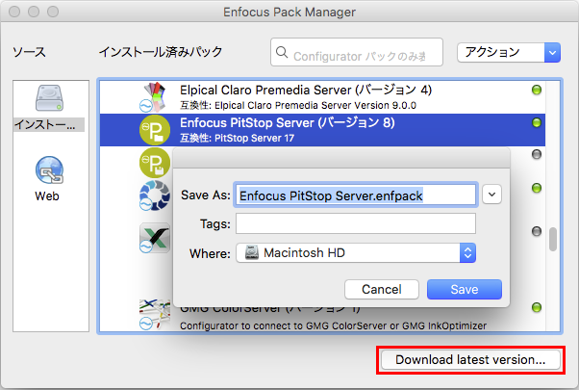The width and height of the screenshot is (579, 390).
Task: Click the green status dot for GMG ColorServer
Action: pos(537,307)
